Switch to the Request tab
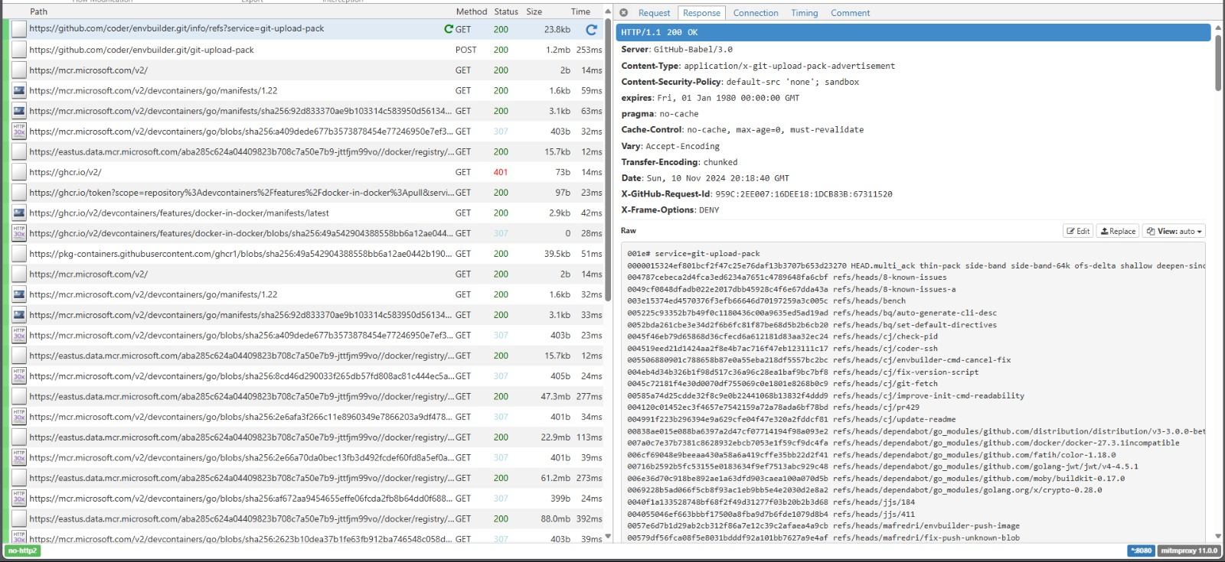The height and width of the screenshot is (562, 1225). click(x=654, y=13)
